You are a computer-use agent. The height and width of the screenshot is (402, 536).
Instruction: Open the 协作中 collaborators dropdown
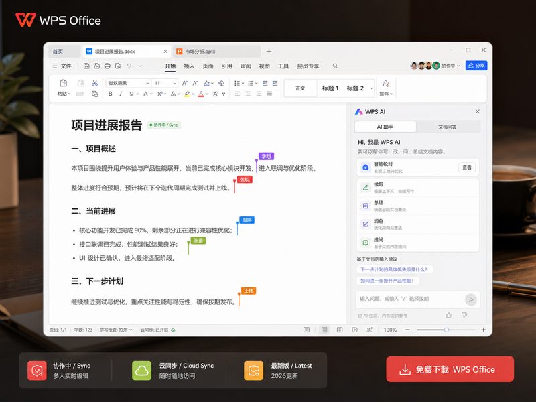click(x=451, y=66)
